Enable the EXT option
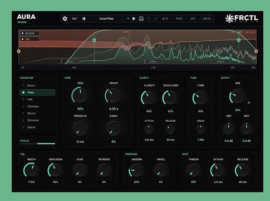Image resolution: width=270 pixels, height=201 pixels. tap(193, 19)
